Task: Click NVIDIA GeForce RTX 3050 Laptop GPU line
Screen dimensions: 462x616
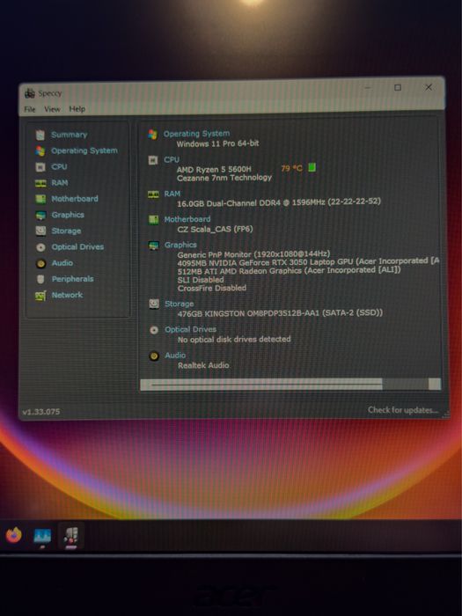Action: coord(308,262)
